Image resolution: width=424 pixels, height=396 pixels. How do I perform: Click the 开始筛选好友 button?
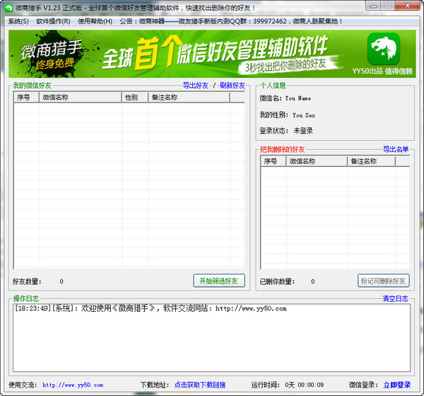(219, 281)
